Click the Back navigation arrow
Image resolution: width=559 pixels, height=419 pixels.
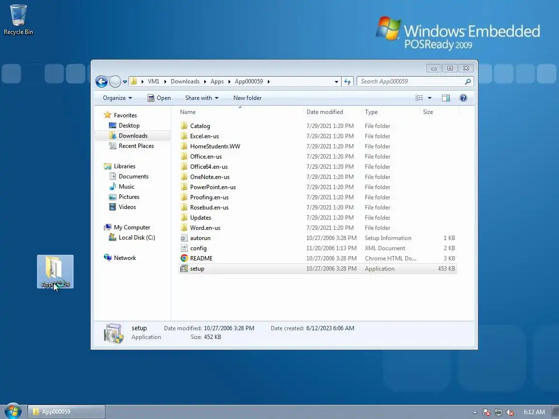pyautogui.click(x=101, y=81)
